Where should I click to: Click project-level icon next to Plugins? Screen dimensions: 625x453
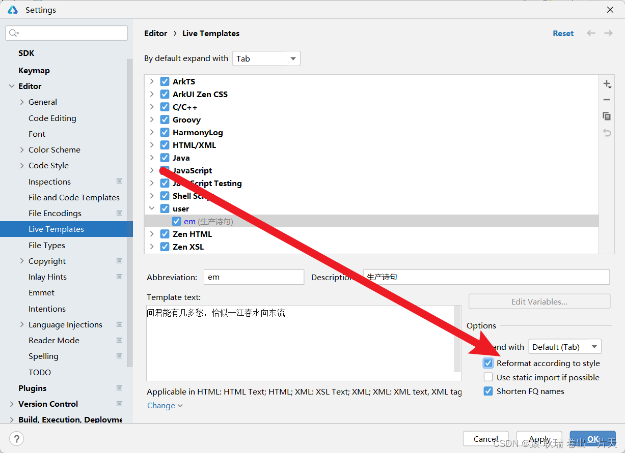point(119,388)
